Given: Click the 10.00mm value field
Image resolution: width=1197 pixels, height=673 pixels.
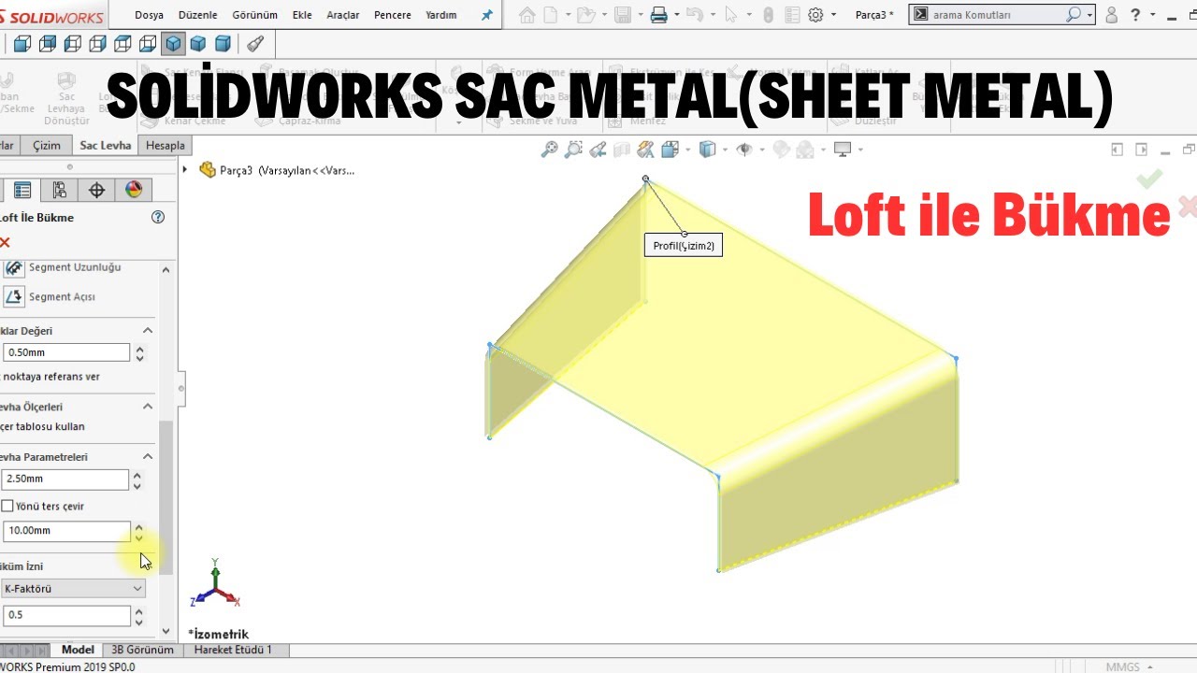Looking at the screenshot, I should 65,530.
